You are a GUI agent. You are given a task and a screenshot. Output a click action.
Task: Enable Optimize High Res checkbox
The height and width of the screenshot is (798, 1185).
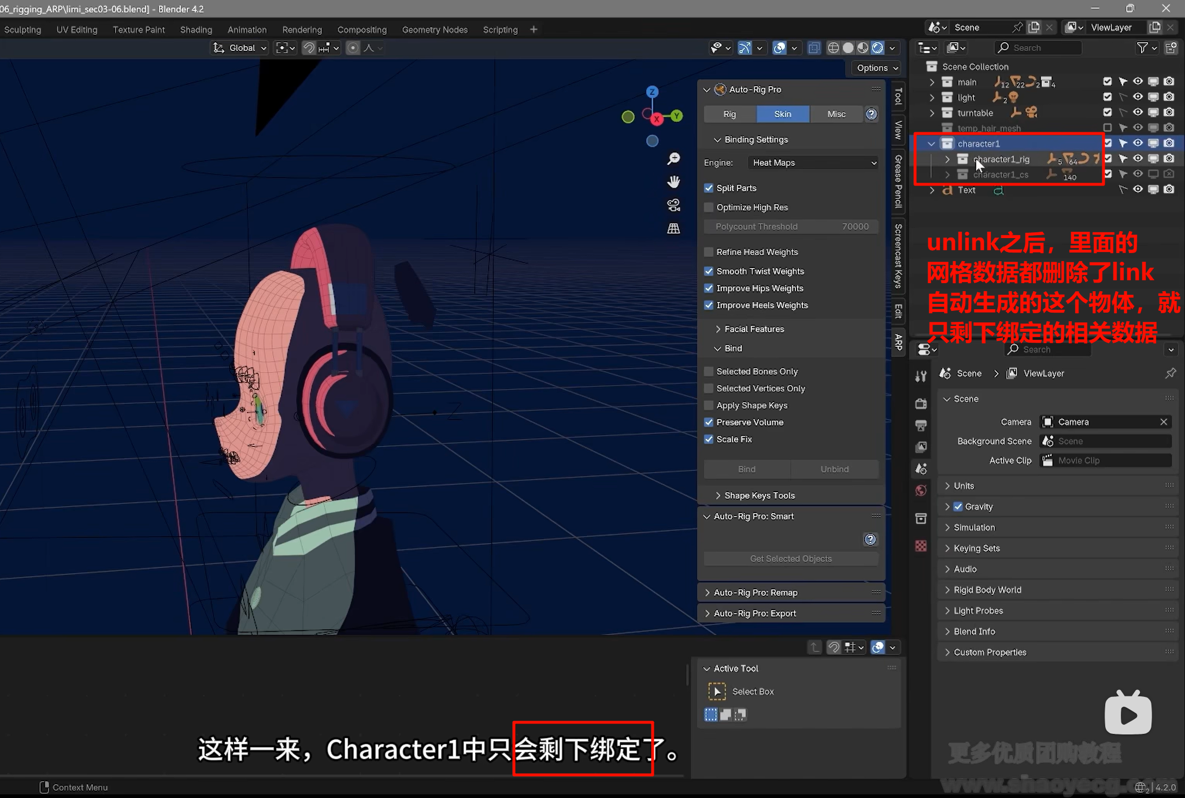tap(709, 207)
